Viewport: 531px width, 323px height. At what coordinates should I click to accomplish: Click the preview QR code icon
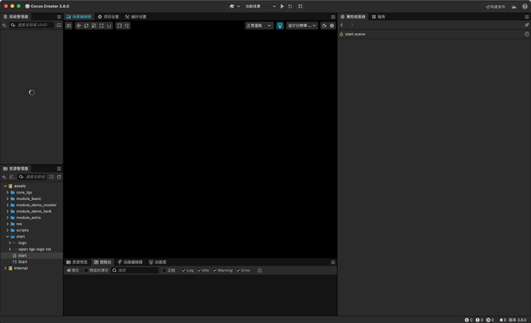point(300,6)
